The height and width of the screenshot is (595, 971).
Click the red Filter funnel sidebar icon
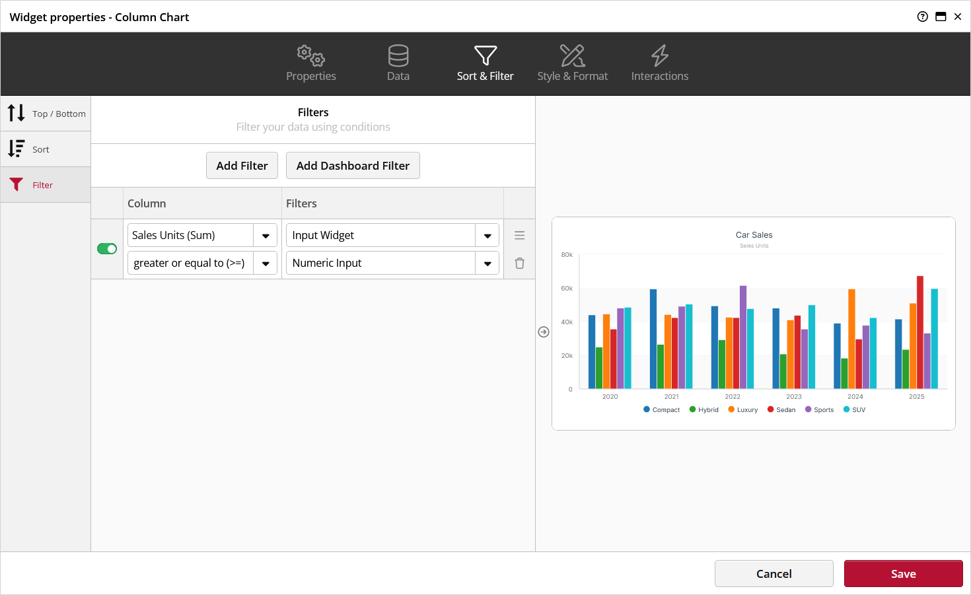pyautogui.click(x=17, y=184)
